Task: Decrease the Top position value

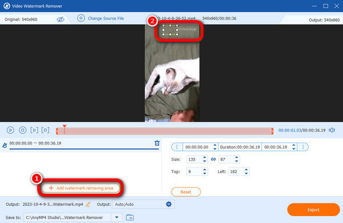Action: point(205,173)
